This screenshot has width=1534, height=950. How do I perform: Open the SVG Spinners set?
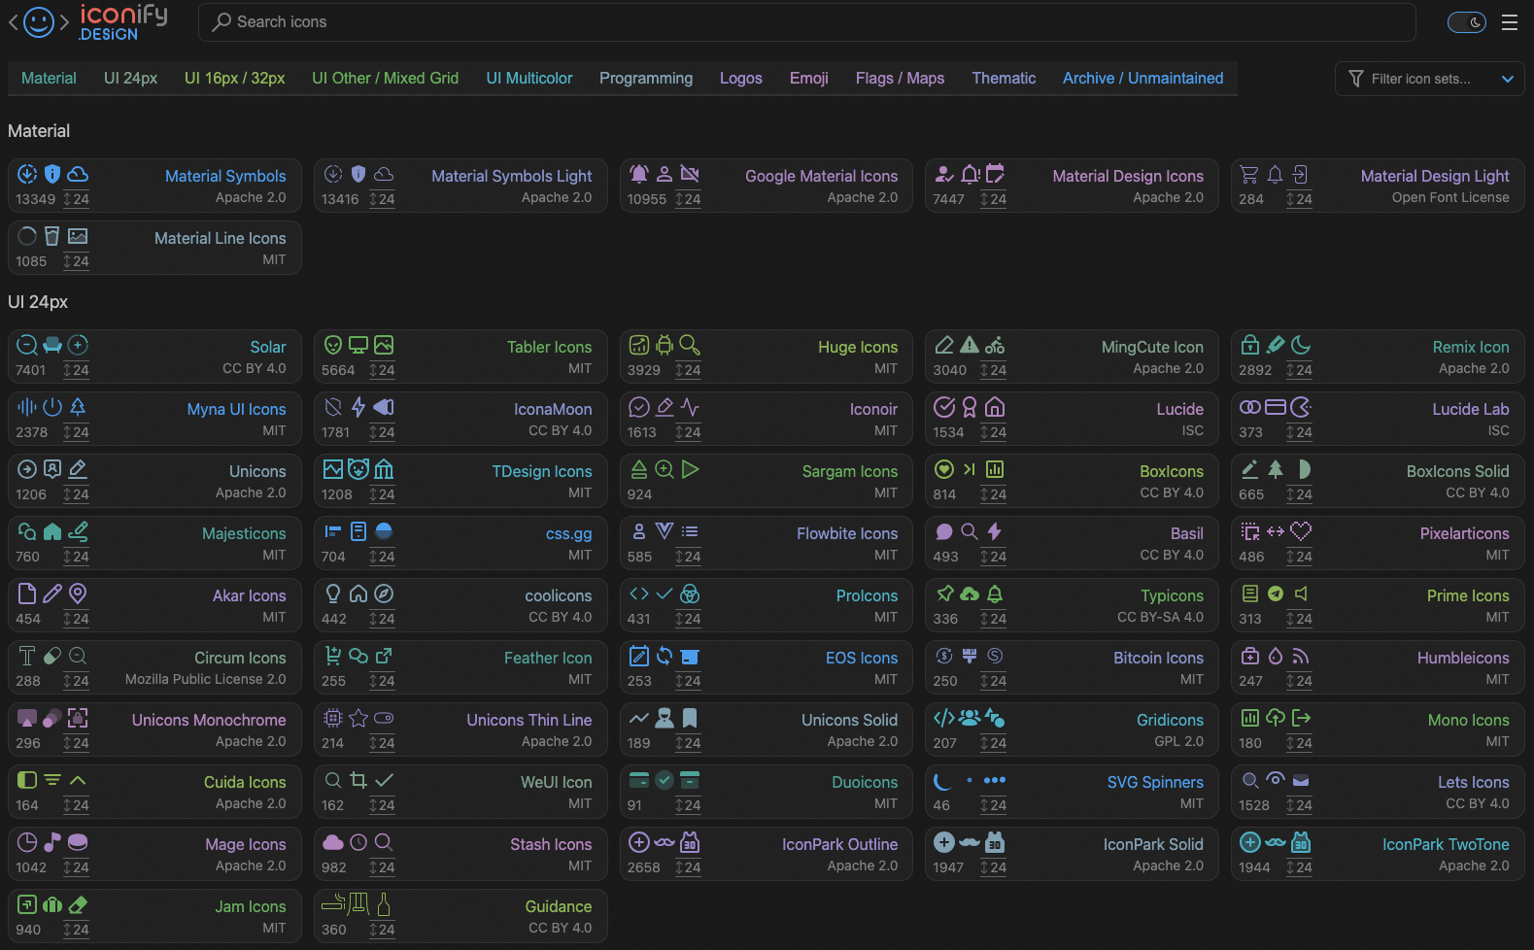coord(1072,792)
